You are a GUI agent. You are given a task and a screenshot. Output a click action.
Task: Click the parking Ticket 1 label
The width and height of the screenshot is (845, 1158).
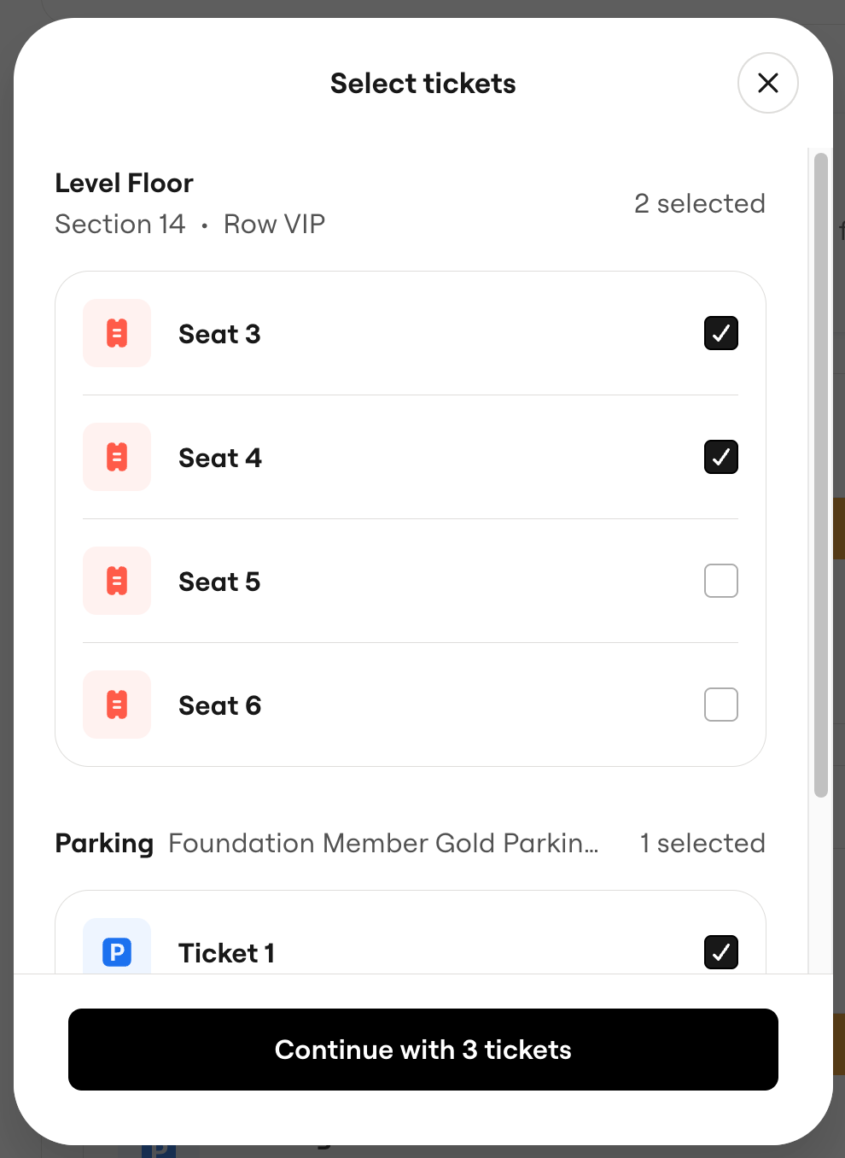coord(226,953)
